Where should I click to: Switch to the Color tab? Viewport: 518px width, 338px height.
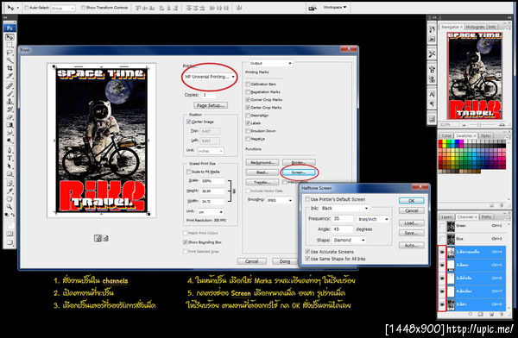coord(446,135)
